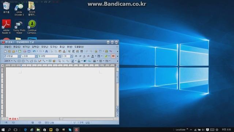Click the Undo arrow icon
The height and width of the screenshot is (132, 234).
pyautogui.click(x=34, y=51)
